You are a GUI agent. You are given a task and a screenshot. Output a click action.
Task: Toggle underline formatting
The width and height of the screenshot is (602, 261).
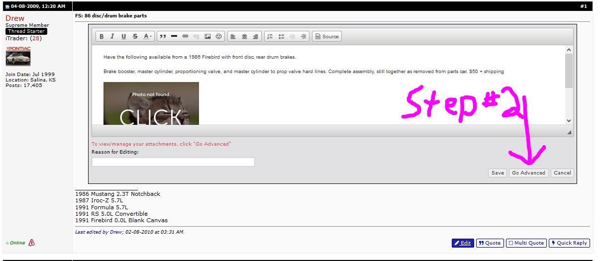click(x=123, y=36)
